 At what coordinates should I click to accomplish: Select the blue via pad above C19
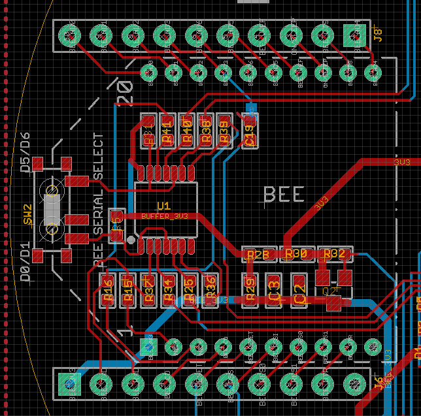[x=251, y=108]
